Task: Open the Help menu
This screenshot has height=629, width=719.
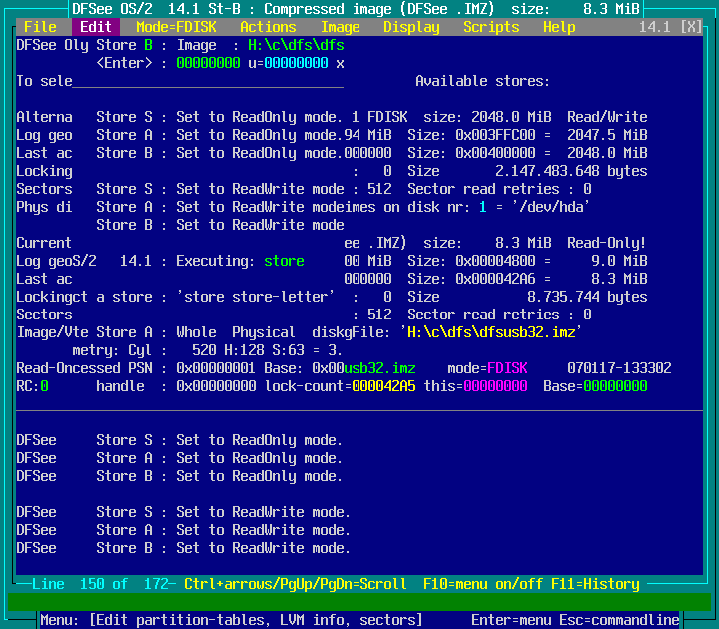Action: (x=559, y=27)
